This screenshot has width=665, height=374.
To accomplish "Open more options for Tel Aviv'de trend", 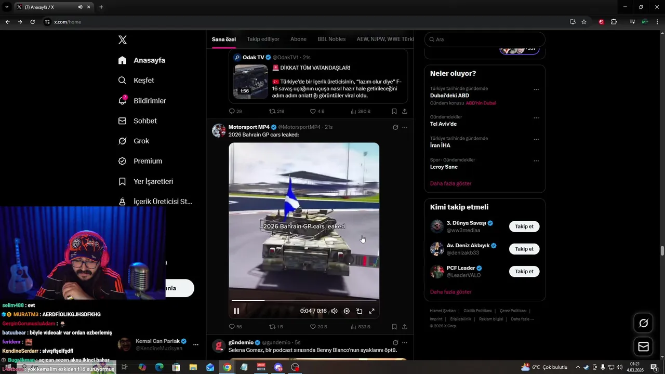I will click(536, 118).
